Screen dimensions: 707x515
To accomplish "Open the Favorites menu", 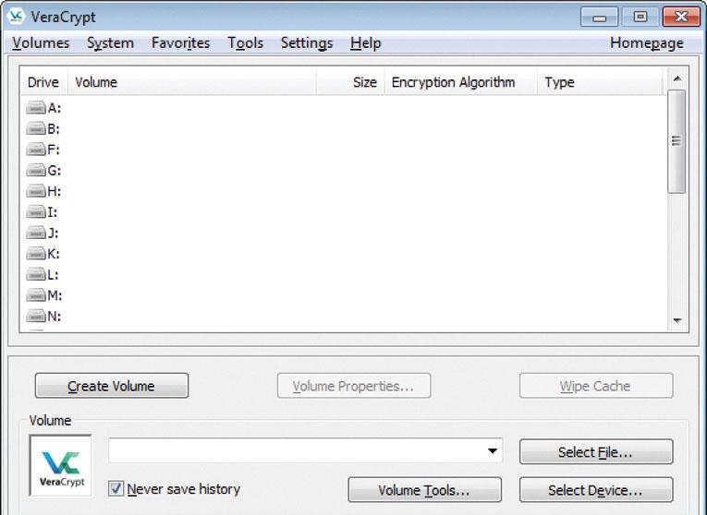I will [x=180, y=42].
